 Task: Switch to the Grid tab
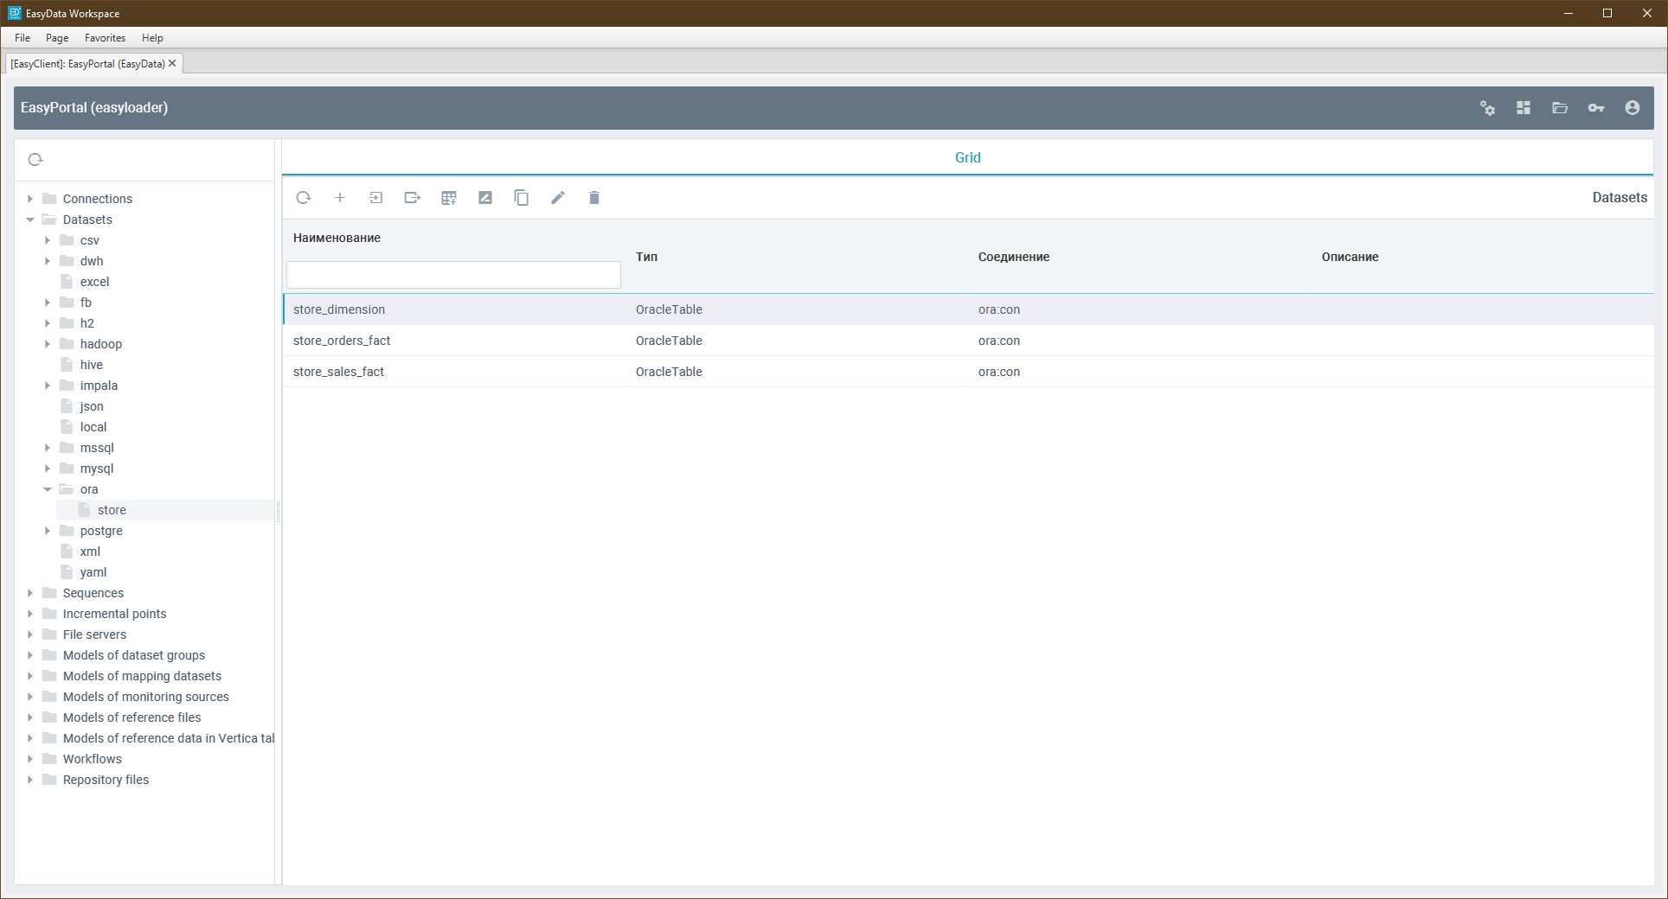click(967, 157)
